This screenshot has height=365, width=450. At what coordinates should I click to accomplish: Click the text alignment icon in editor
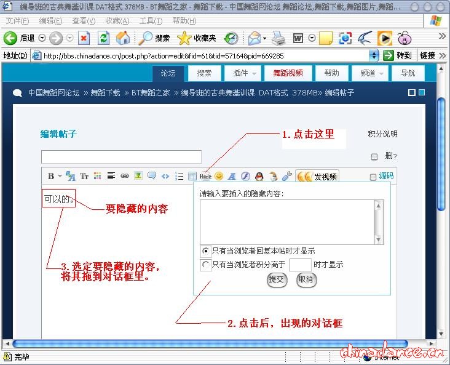[111, 175]
